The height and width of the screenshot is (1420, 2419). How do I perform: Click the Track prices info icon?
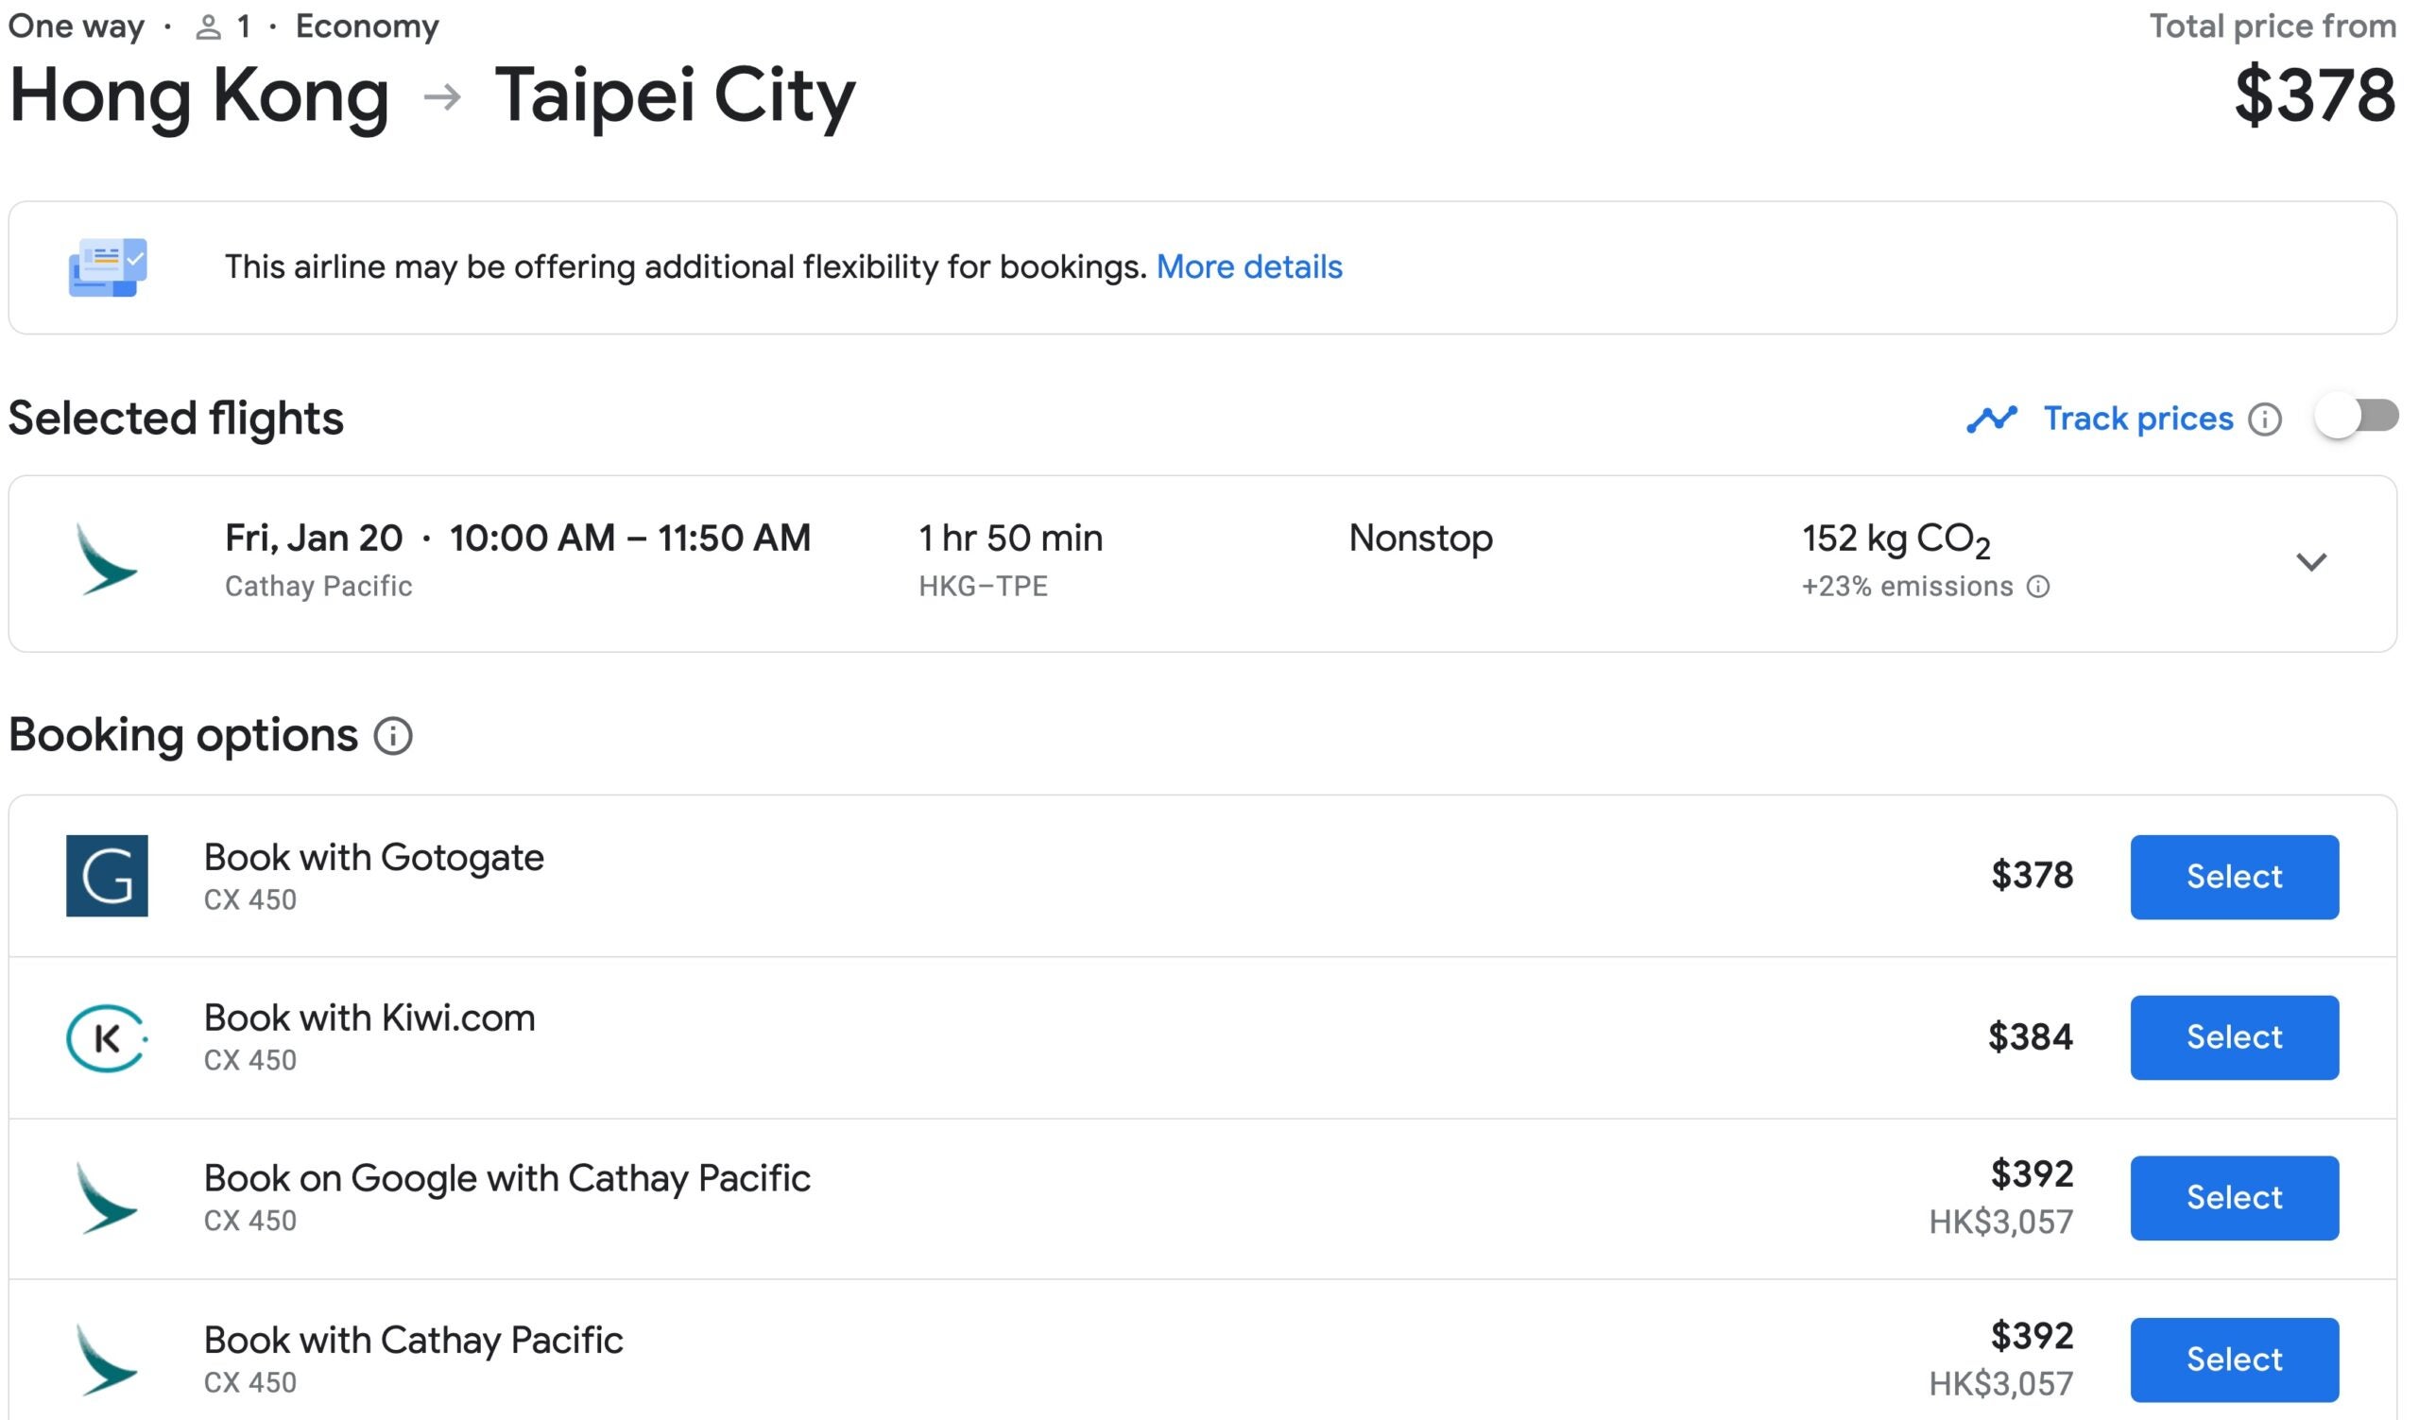(2264, 419)
